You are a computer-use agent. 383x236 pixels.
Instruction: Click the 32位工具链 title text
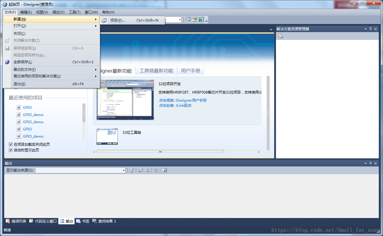coord(132,132)
